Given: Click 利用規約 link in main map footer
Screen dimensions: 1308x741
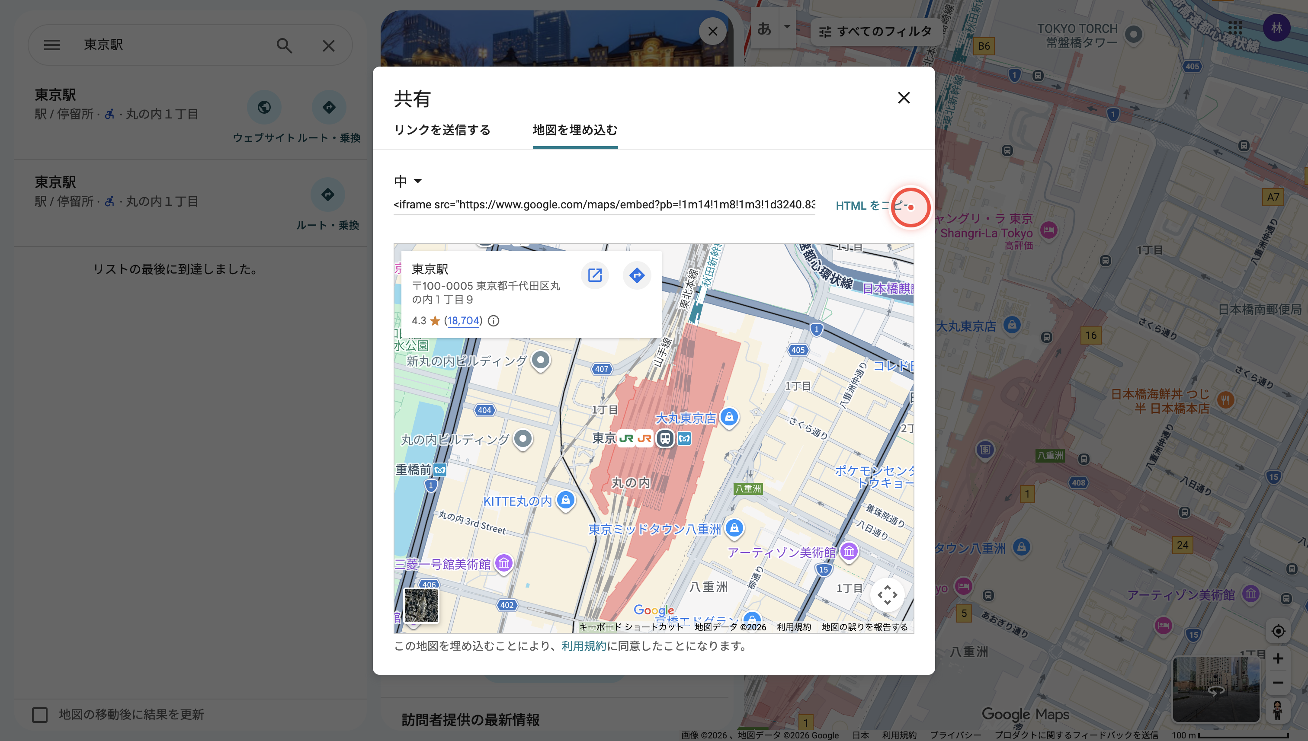Looking at the screenshot, I should [x=899, y=735].
